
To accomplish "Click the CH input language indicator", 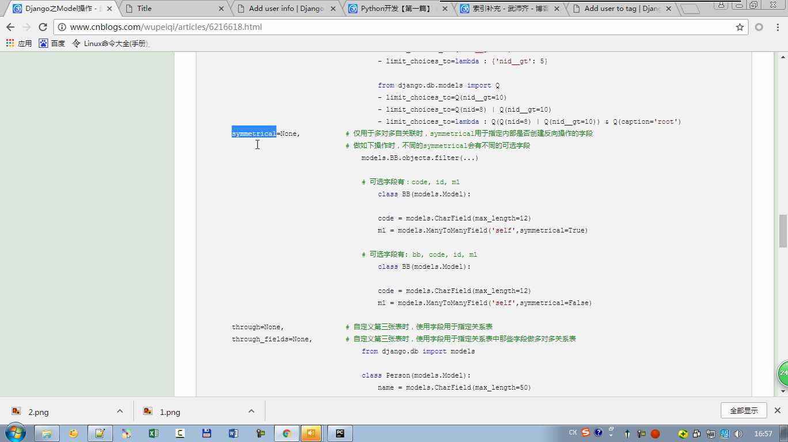I will [x=573, y=433].
